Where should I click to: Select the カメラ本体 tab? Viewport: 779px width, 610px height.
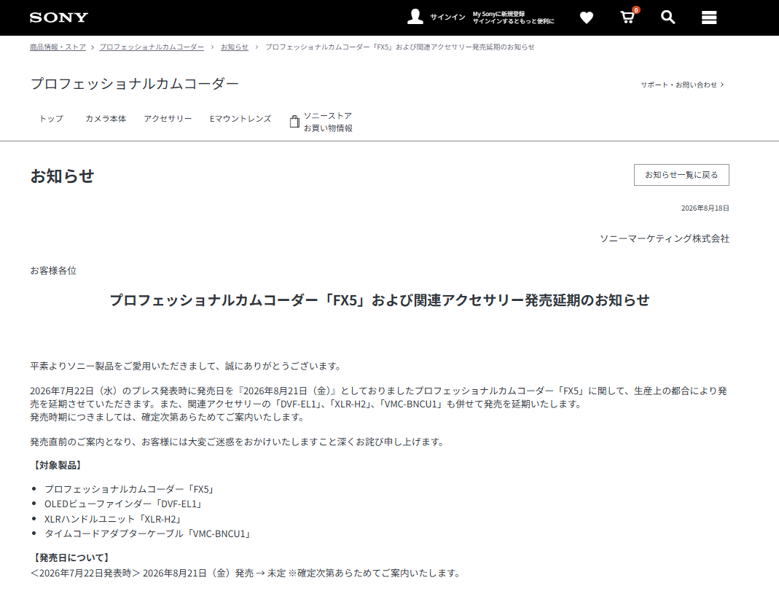click(106, 119)
